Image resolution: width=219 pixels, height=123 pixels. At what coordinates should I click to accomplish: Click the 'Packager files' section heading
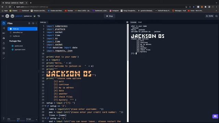tap(15, 41)
